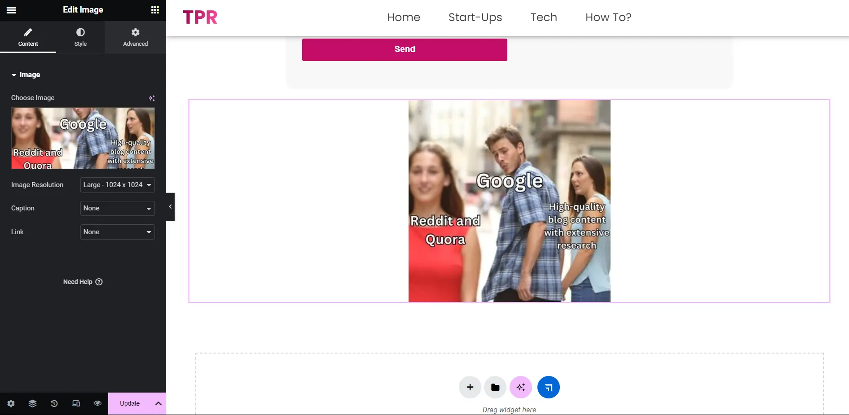Switch to the Content tab
Viewport: 849px width, 415px height.
tap(28, 37)
